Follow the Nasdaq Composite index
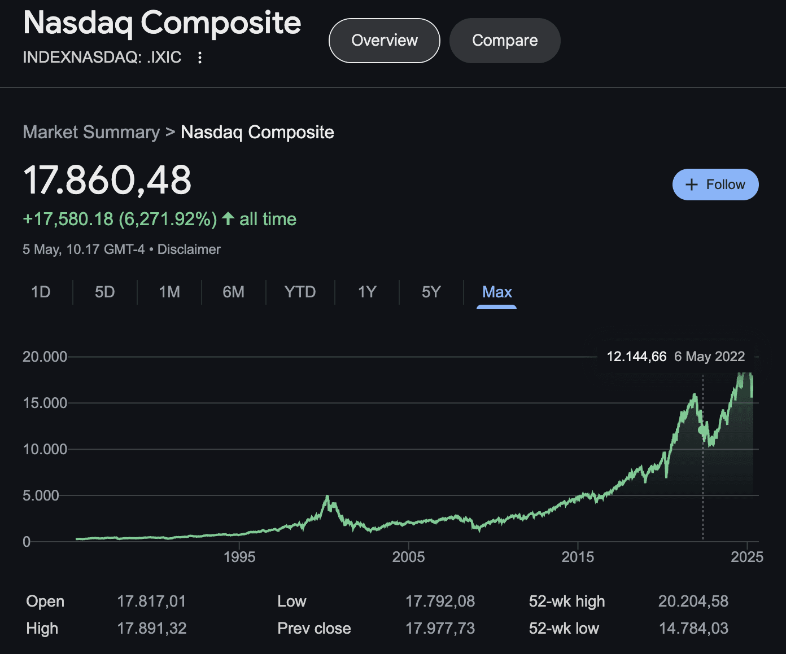The width and height of the screenshot is (786, 654). (715, 185)
